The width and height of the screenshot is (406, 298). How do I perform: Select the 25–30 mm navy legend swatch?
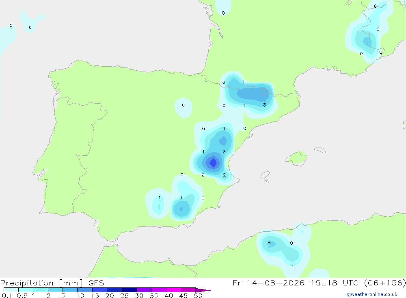tap(129, 290)
